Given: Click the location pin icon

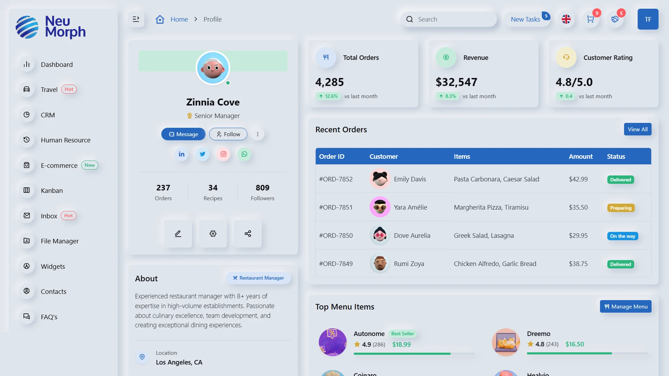Looking at the screenshot, I should coord(142,357).
